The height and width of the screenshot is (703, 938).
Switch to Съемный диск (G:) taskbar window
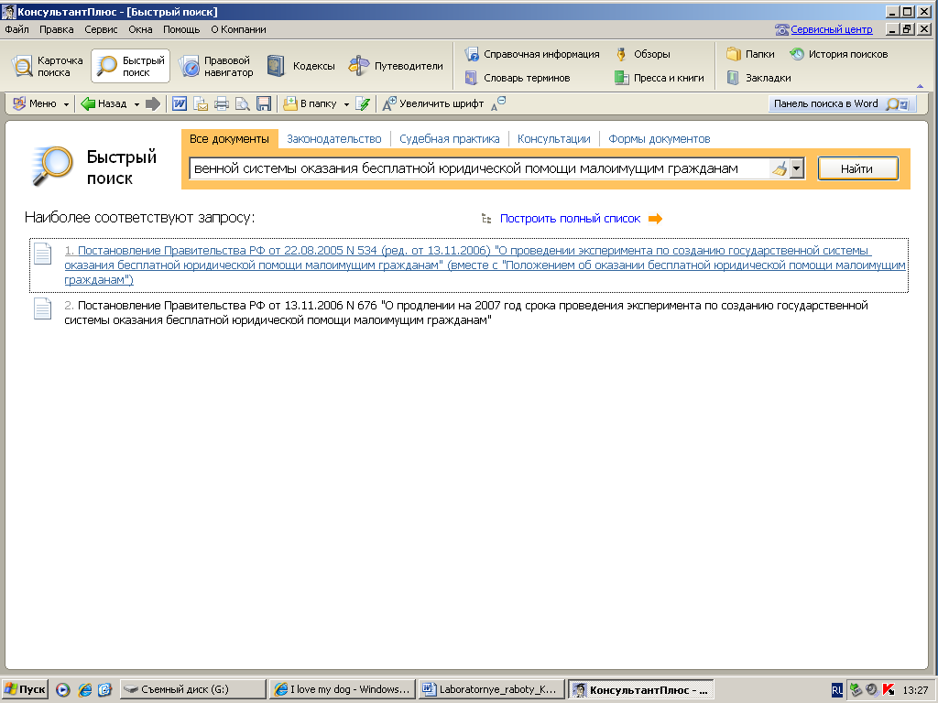click(x=192, y=689)
